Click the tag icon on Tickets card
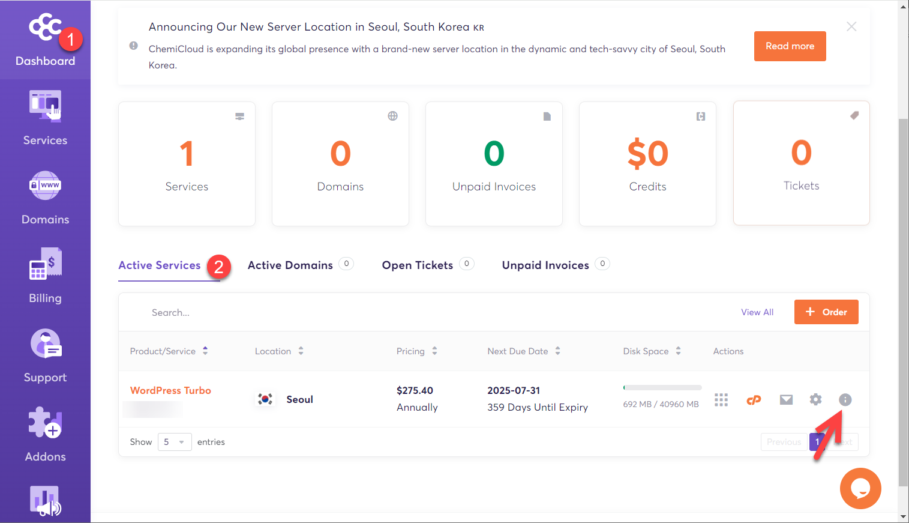Screen dimensions: 909x523 (854, 115)
